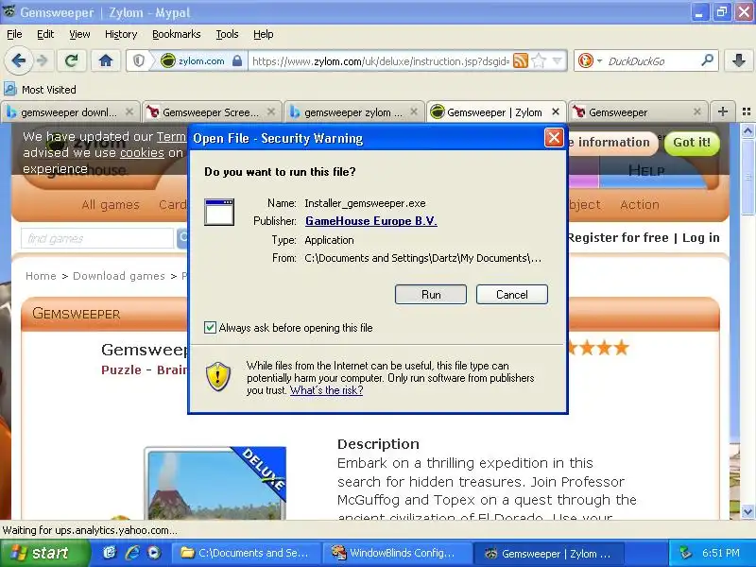Screen dimensions: 756x567
Task: Switch to 'C:\Documents and Se...' taskbar window
Action: (x=246, y=553)
